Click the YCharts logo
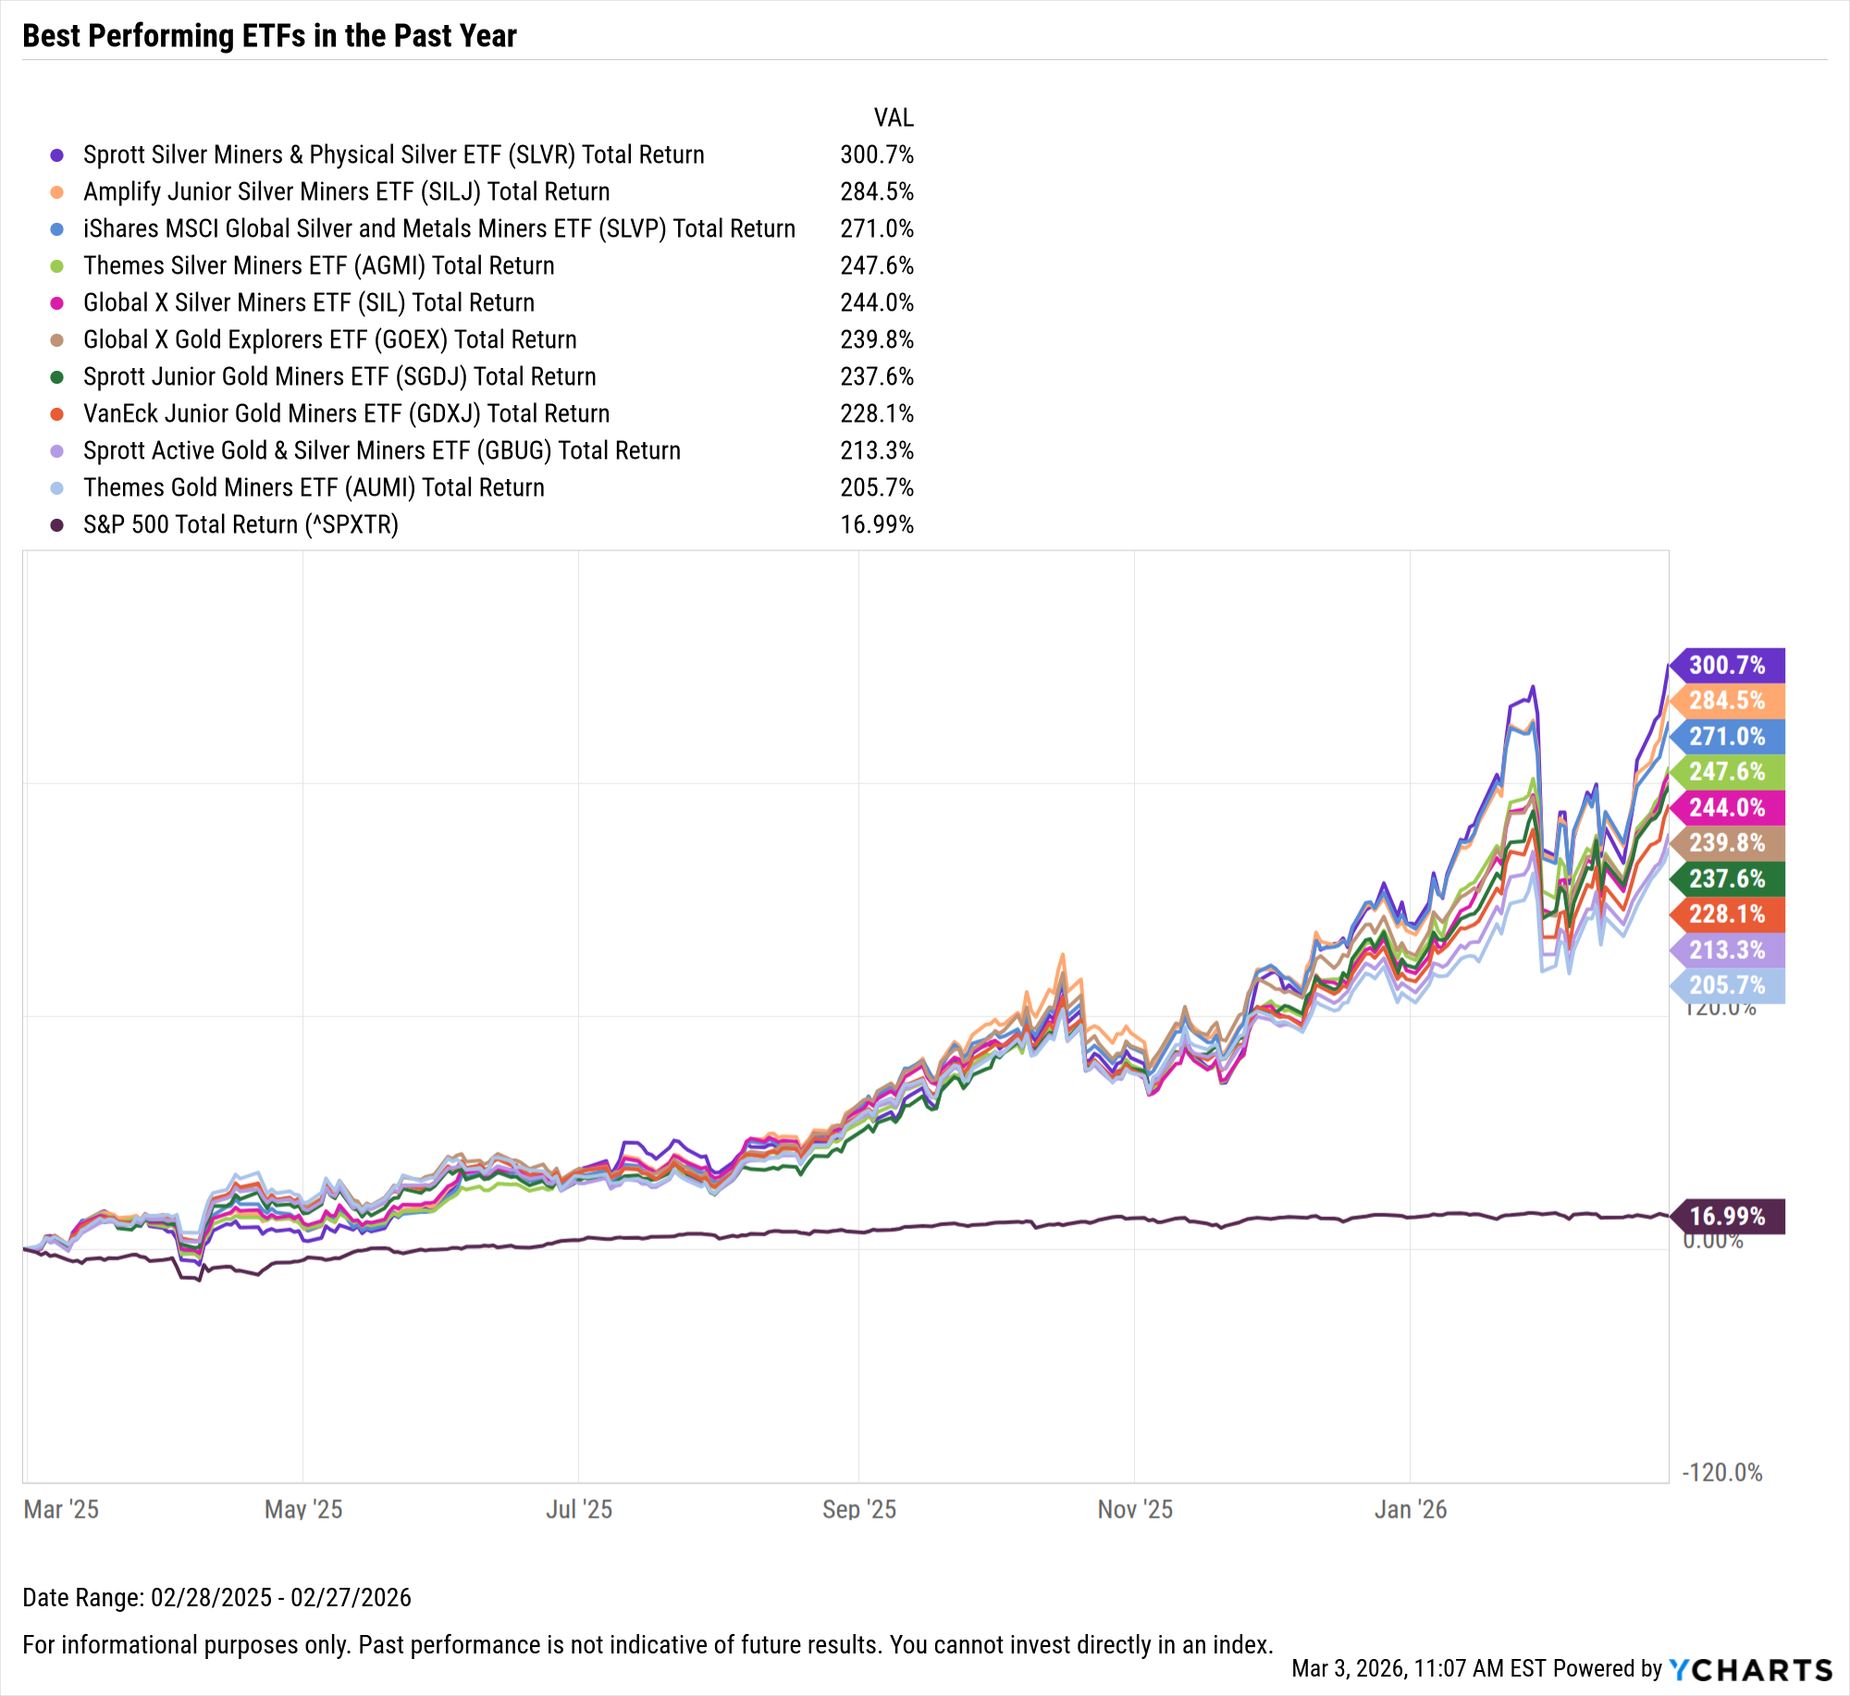 pyautogui.click(x=1750, y=1669)
